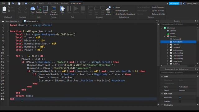Click the Back navigate arrow
199x112 pixels.
pyautogui.click(x=20, y=9)
